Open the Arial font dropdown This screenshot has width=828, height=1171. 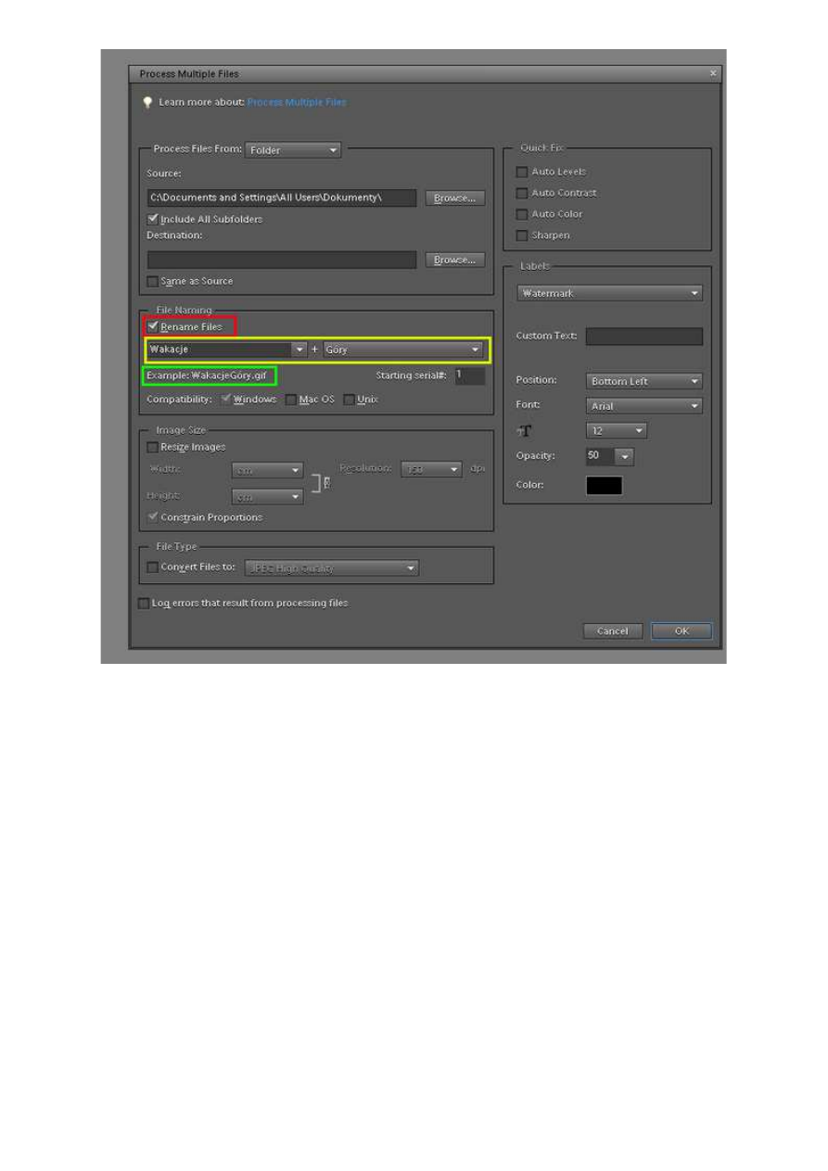pos(643,406)
